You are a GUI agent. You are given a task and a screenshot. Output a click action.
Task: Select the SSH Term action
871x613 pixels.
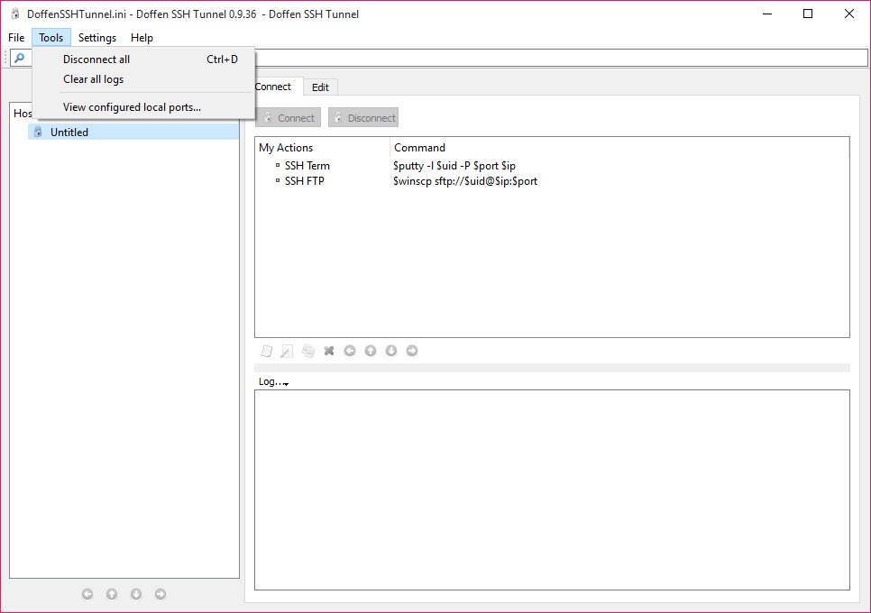(307, 166)
